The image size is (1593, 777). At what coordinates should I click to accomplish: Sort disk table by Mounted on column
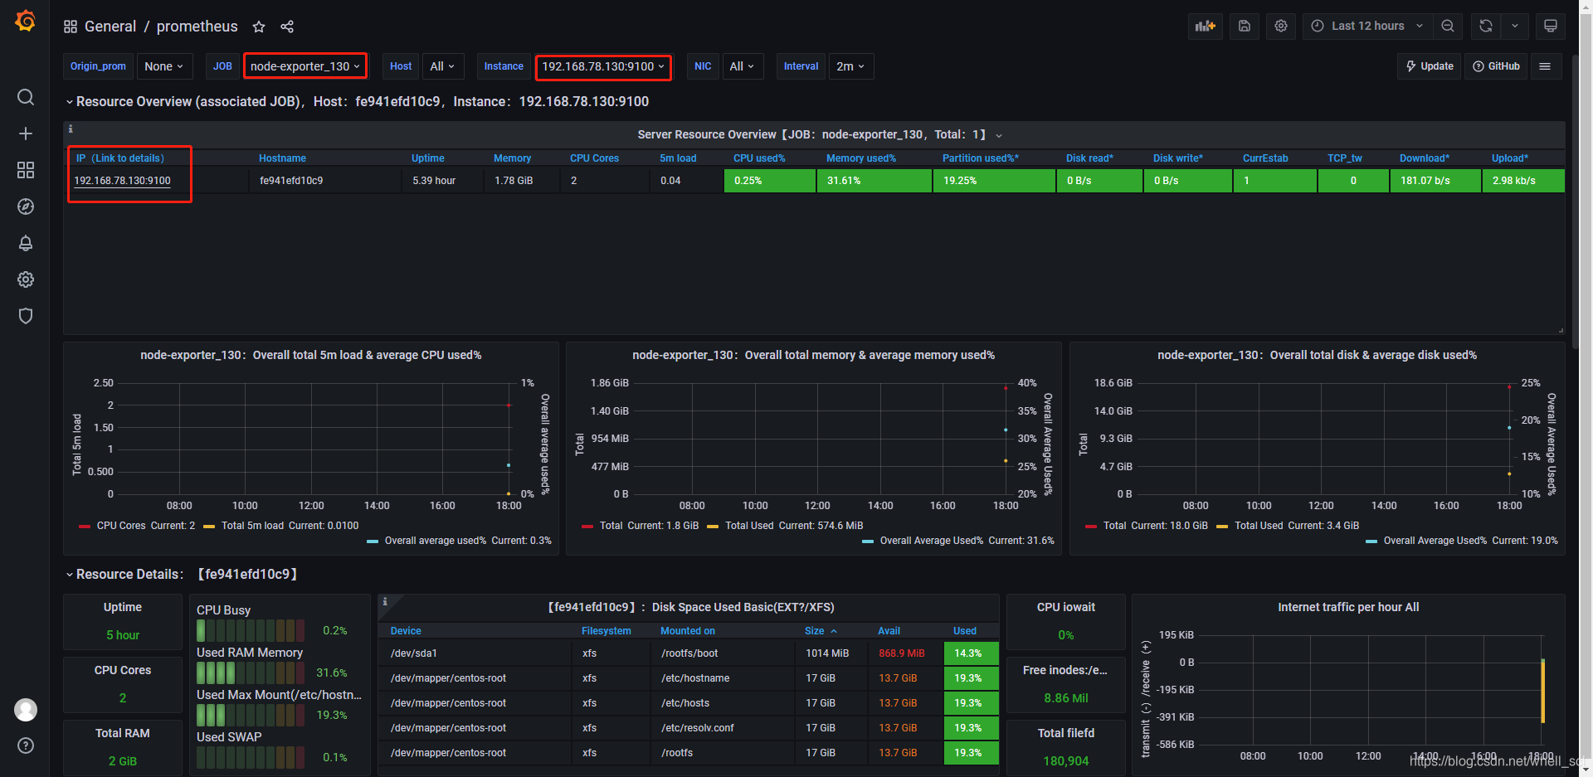coord(687,631)
